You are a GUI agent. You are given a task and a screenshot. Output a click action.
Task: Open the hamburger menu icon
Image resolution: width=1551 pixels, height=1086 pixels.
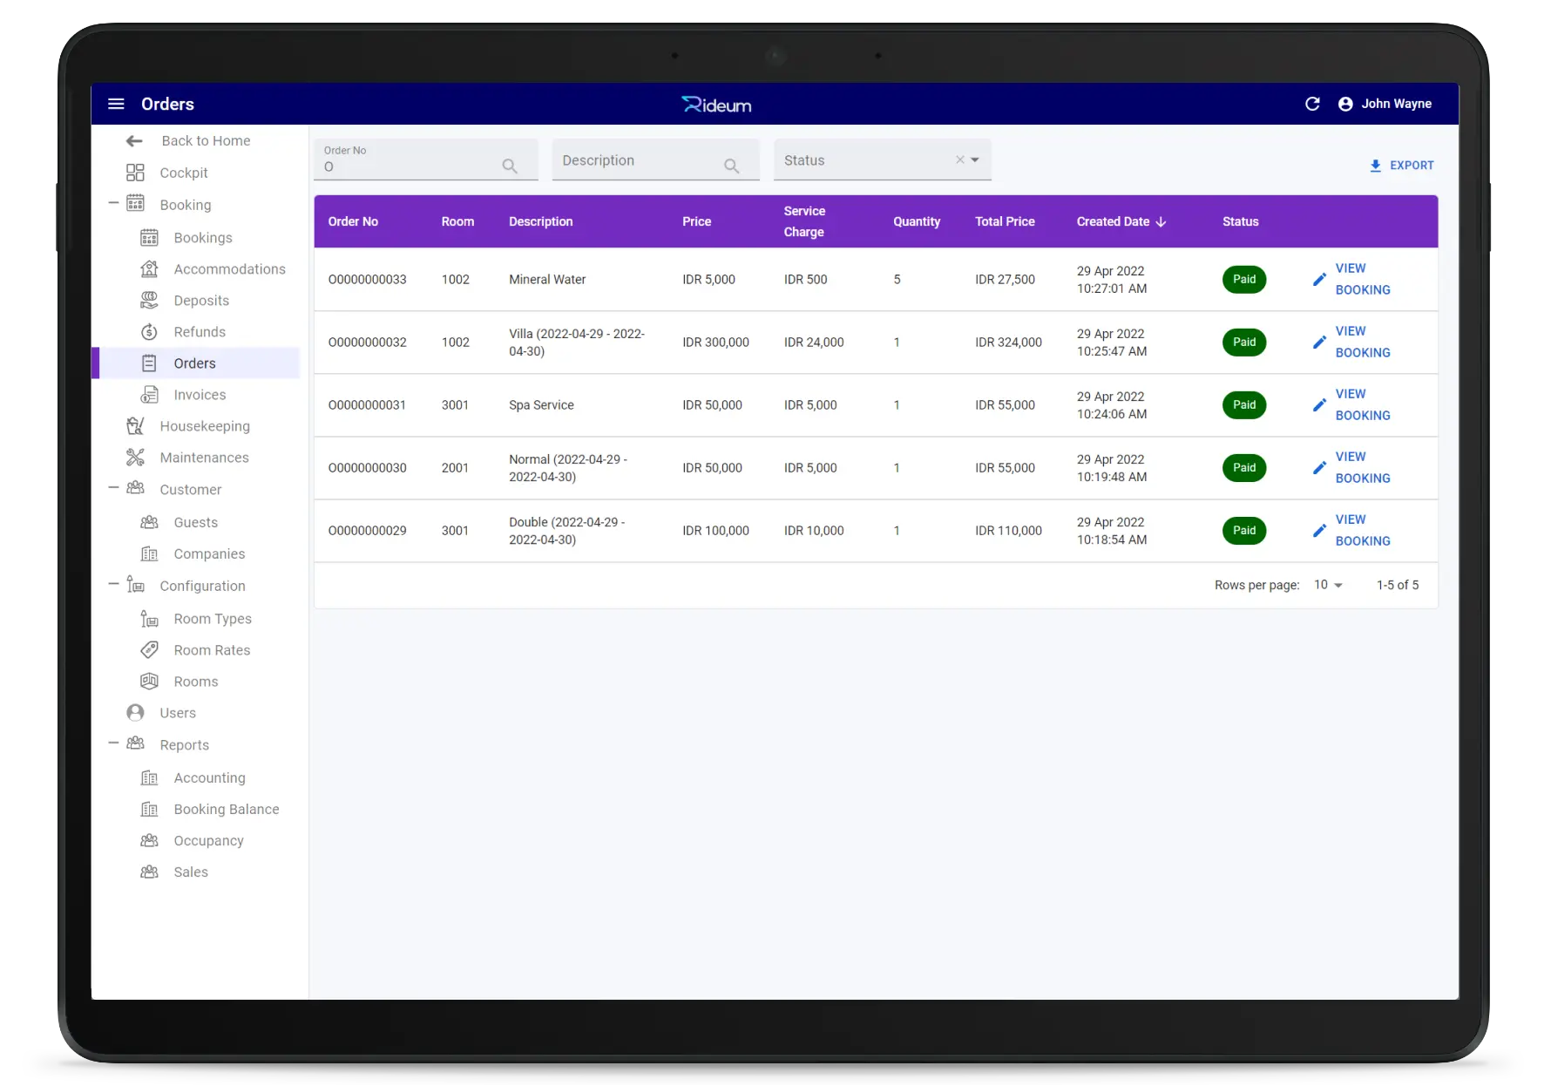pyautogui.click(x=116, y=104)
